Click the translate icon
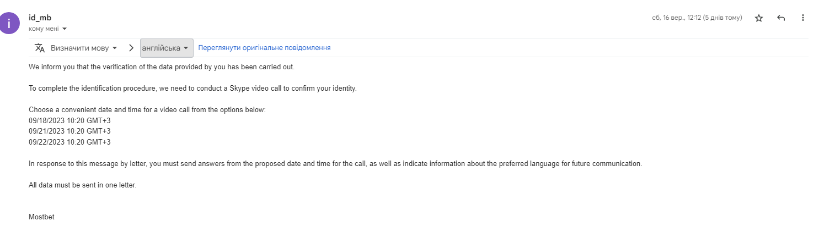This screenshot has height=243, width=819. click(x=40, y=48)
